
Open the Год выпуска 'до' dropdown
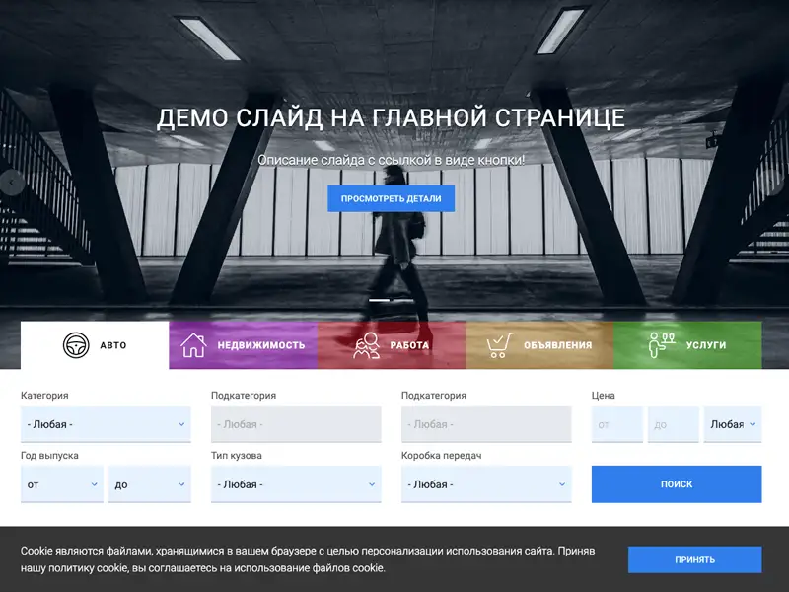(150, 484)
